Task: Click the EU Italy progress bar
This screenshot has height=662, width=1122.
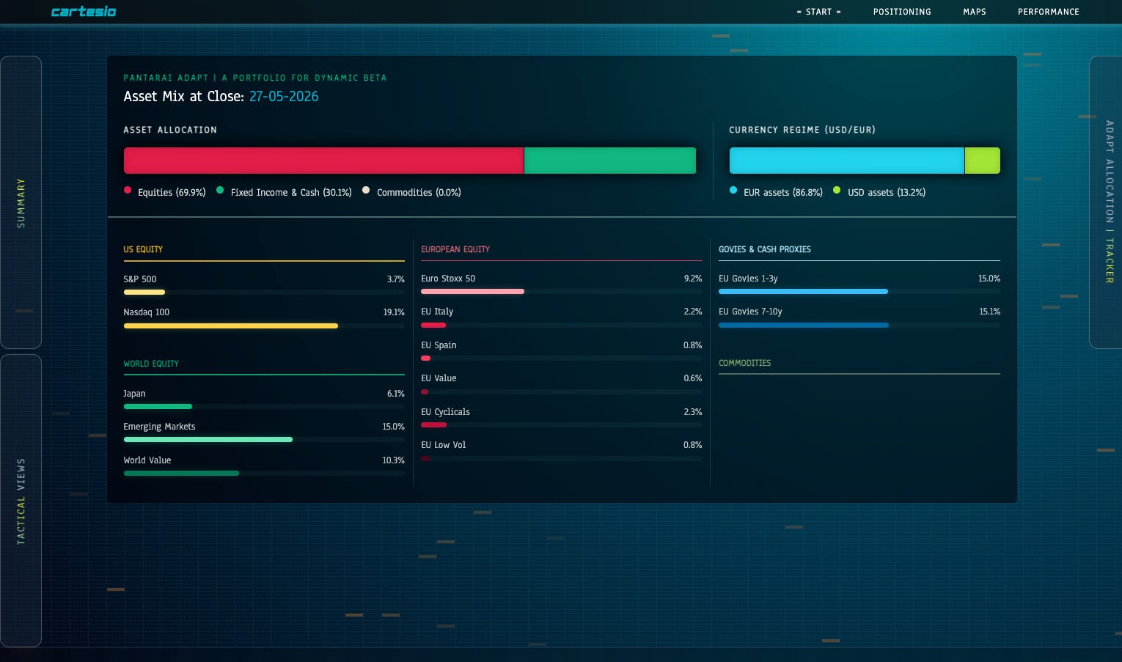Action: coord(433,325)
